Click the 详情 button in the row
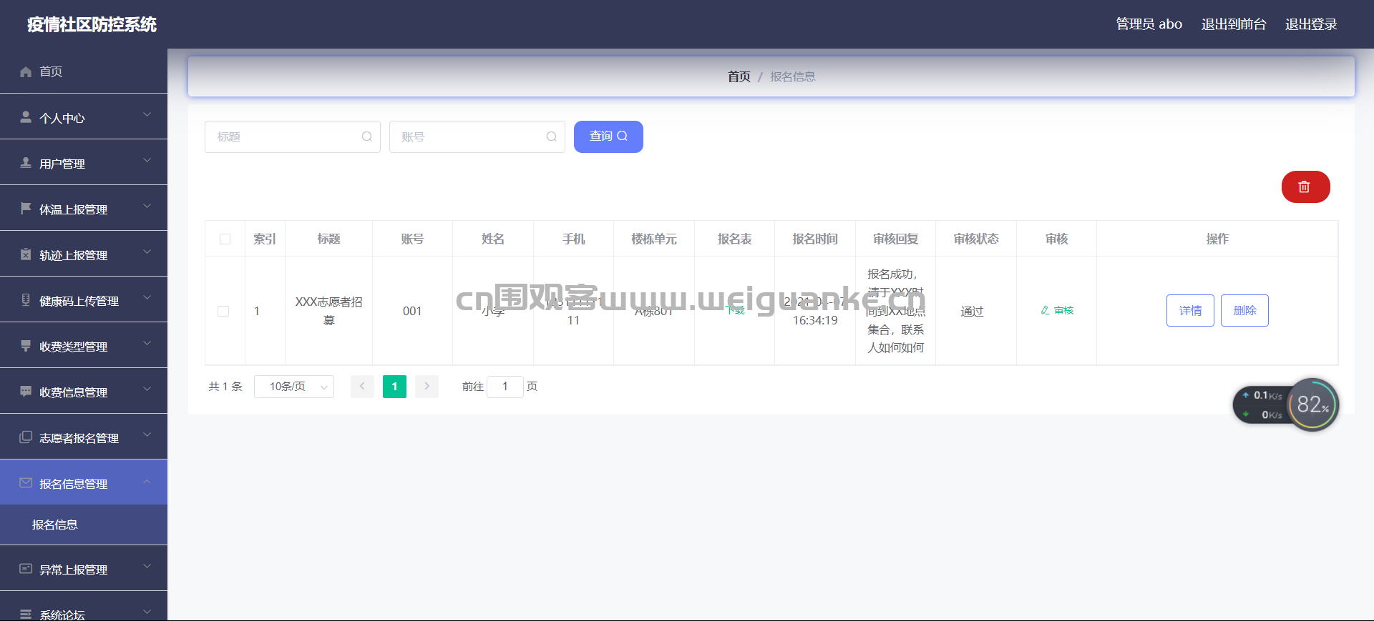This screenshot has height=621, width=1374. pyautogui.click(x=1190, y=310)
